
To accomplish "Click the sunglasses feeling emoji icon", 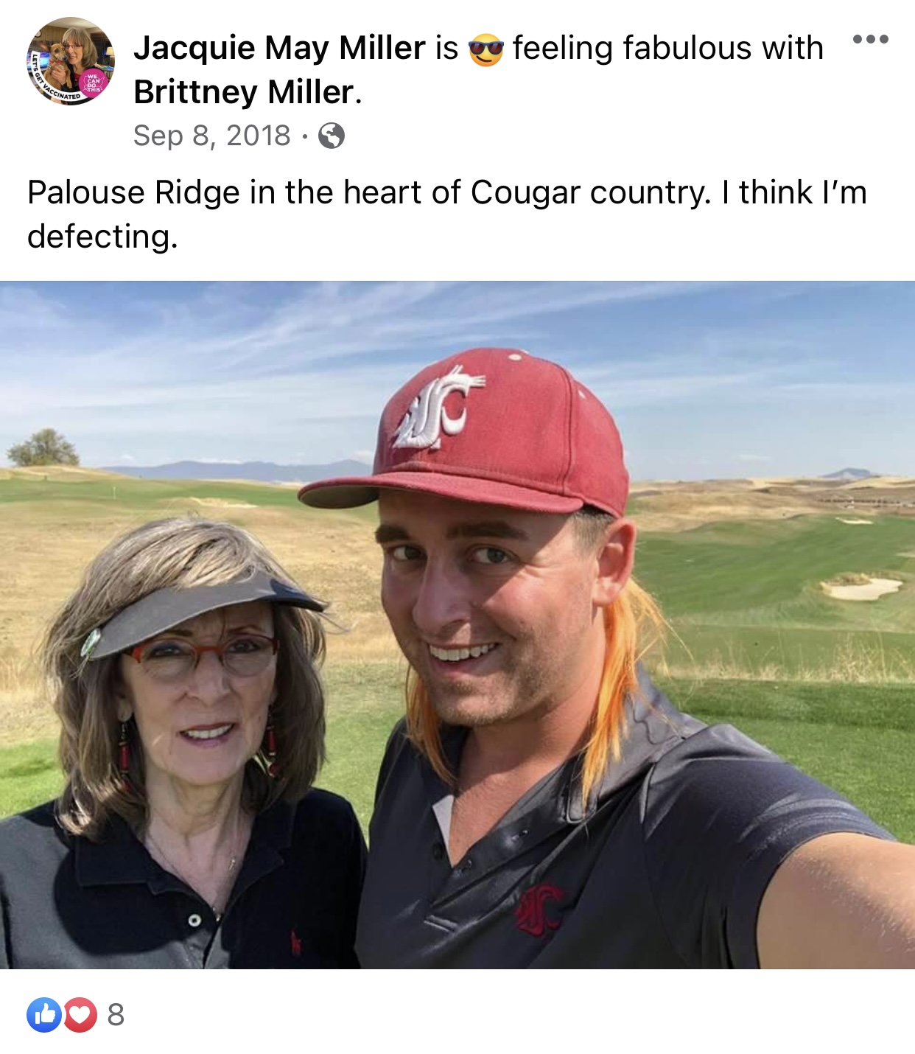I will 486,49.
